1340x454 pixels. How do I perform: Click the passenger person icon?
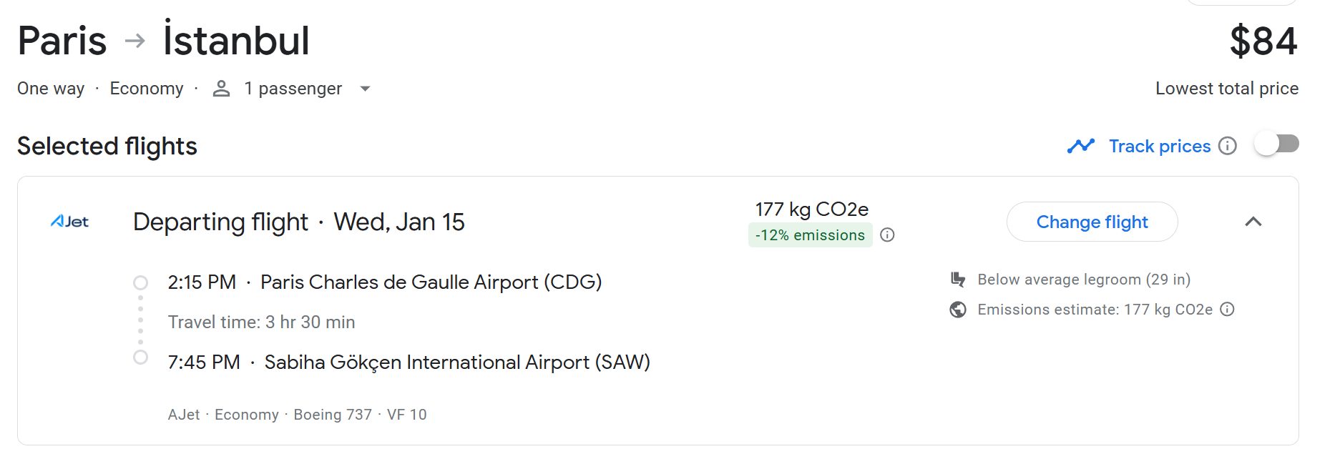coord(222,89)
